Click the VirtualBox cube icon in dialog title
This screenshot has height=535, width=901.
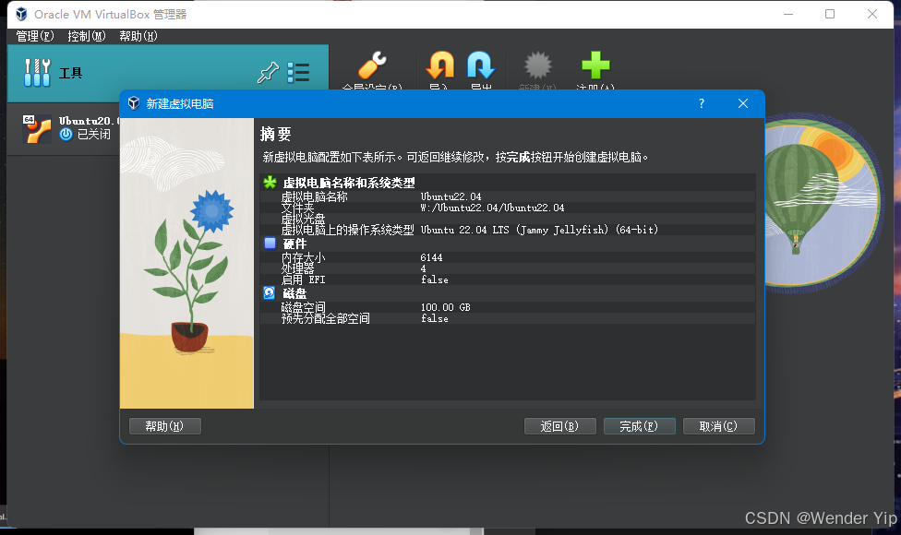click(134, 103)
